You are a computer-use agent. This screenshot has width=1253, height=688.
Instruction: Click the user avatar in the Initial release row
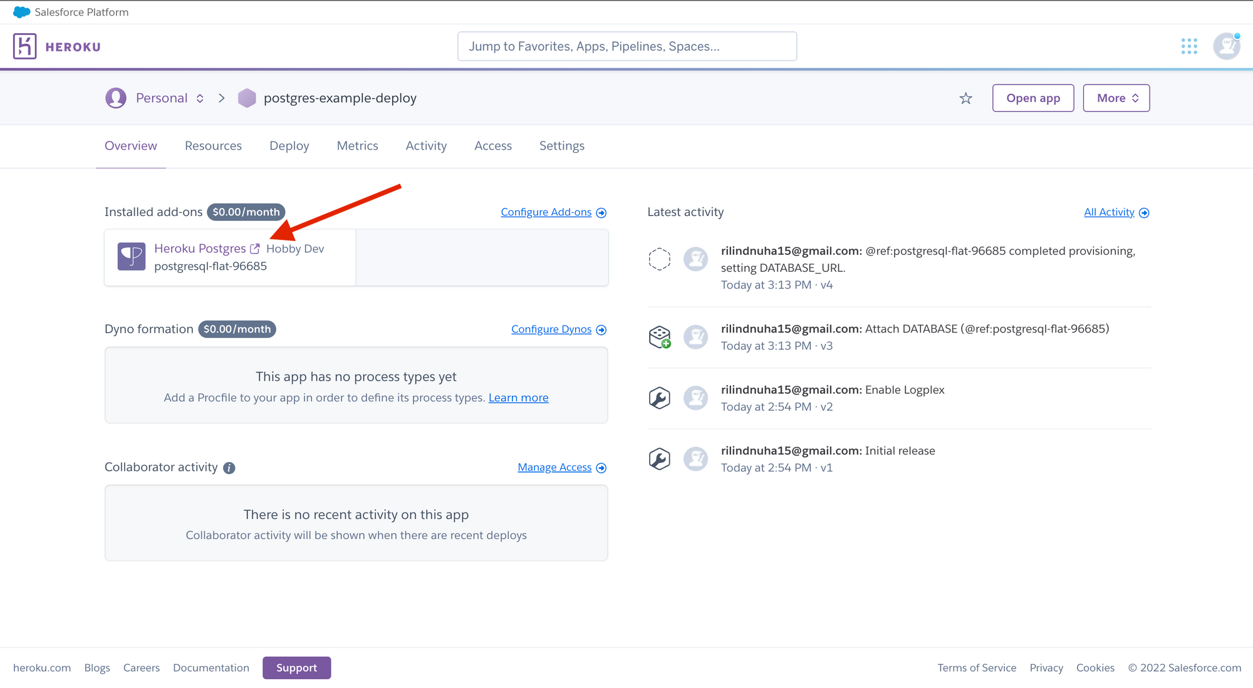click(x=695, y=459)
